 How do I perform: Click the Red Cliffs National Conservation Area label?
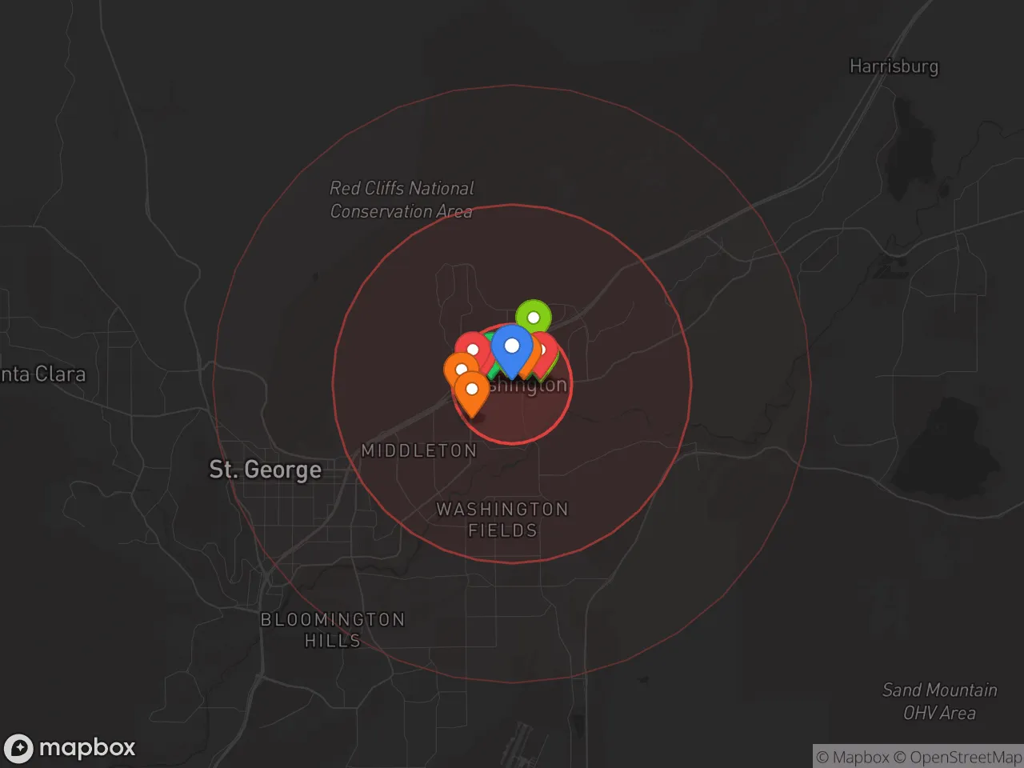pos(402,200)
